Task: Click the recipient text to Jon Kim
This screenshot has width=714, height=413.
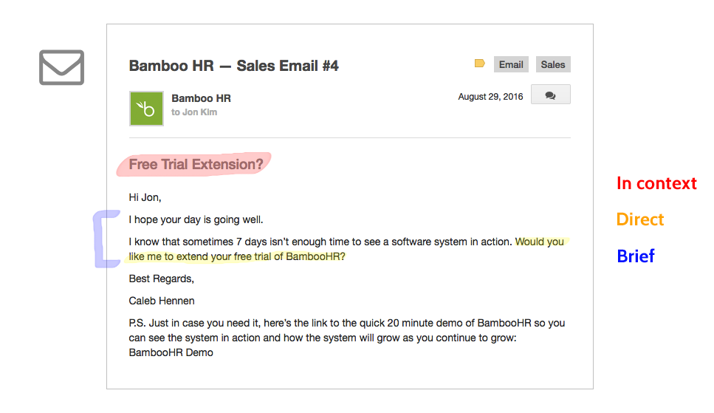Action: [x=194, y=112]
